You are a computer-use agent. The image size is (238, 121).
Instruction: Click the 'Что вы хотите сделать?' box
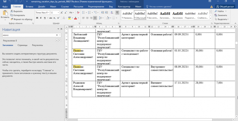tap(159, 7)
